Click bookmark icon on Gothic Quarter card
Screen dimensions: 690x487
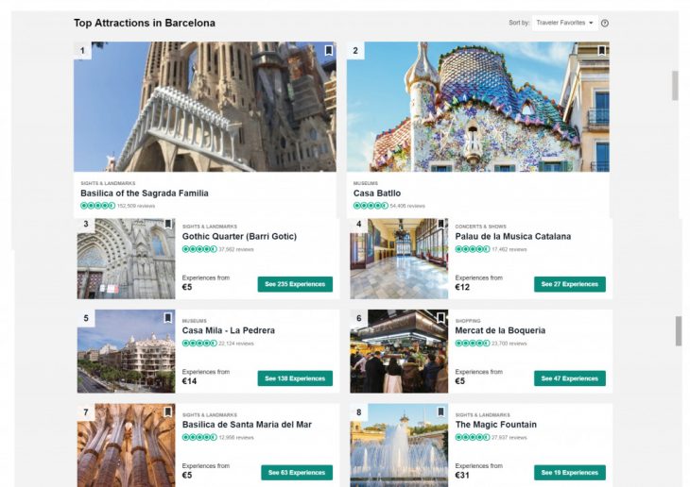point(168,226)
